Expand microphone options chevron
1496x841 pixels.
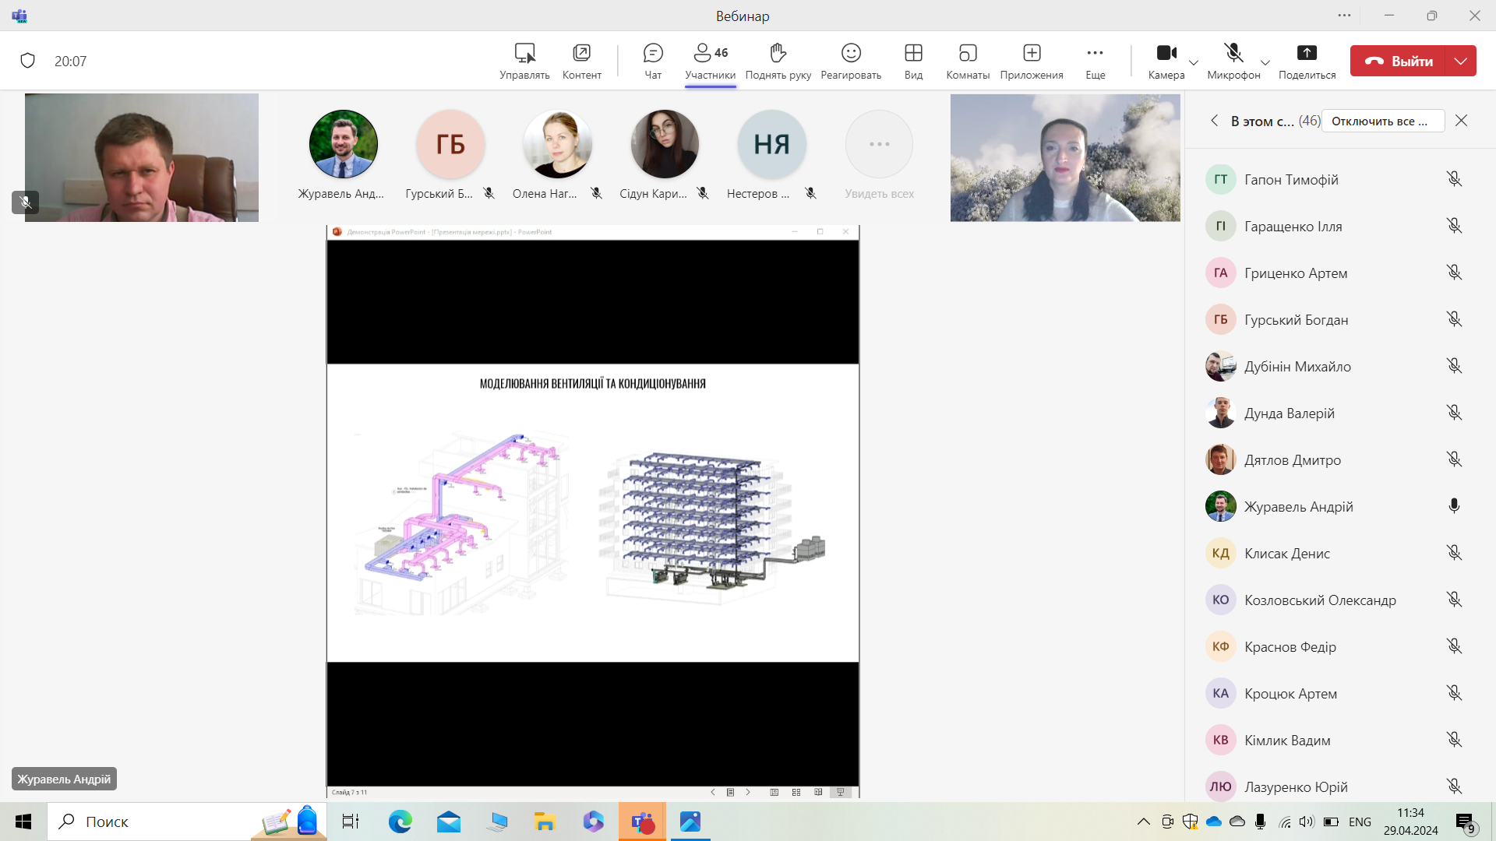click(1265, 62)
